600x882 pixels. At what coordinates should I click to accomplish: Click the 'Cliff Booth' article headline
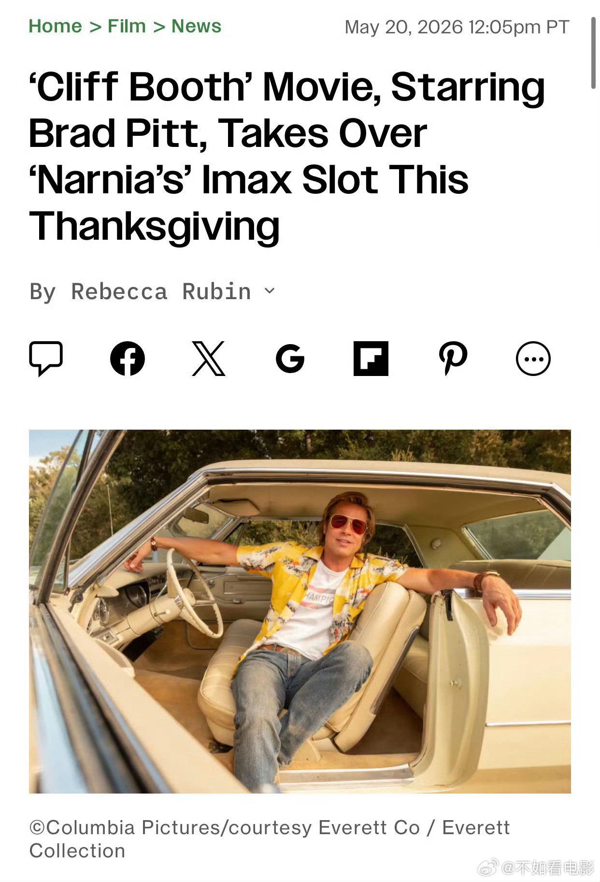[287, 157]
